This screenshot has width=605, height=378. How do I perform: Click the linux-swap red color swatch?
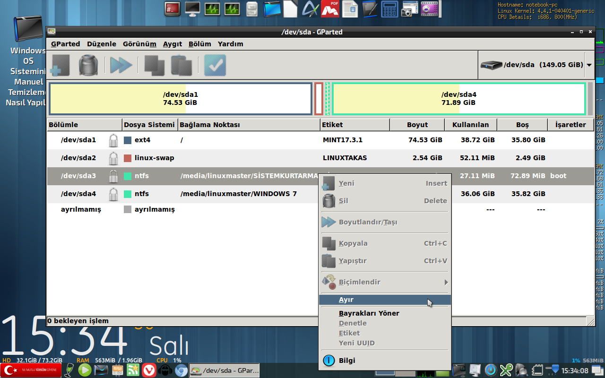click(x=128, y=158)
